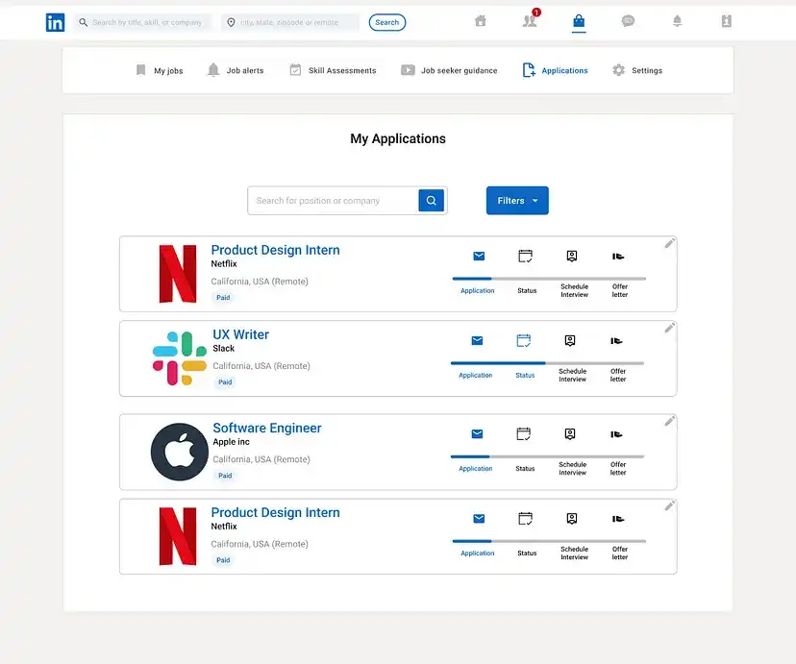This screenshot has height=664, width=796.
Task: Click the Apple inc company name
Action: point(231,442)
